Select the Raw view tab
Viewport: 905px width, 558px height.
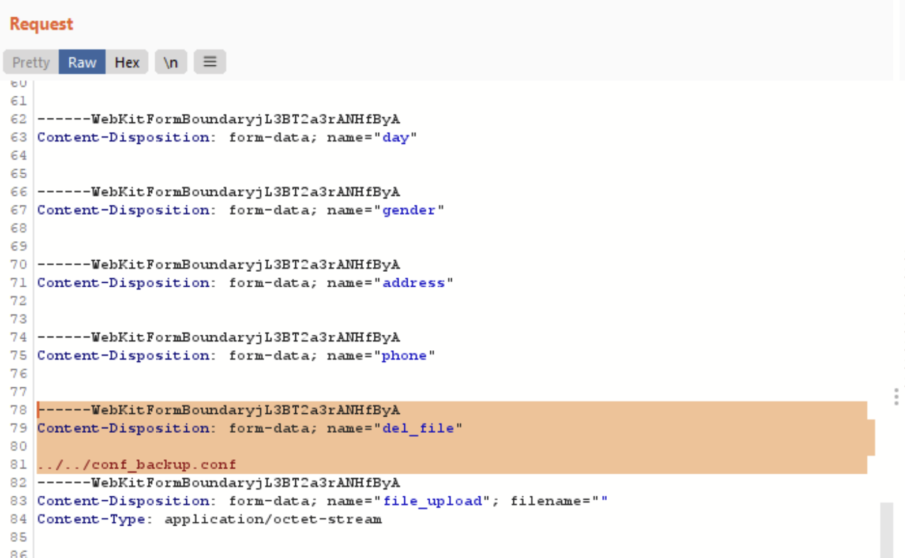82,62
